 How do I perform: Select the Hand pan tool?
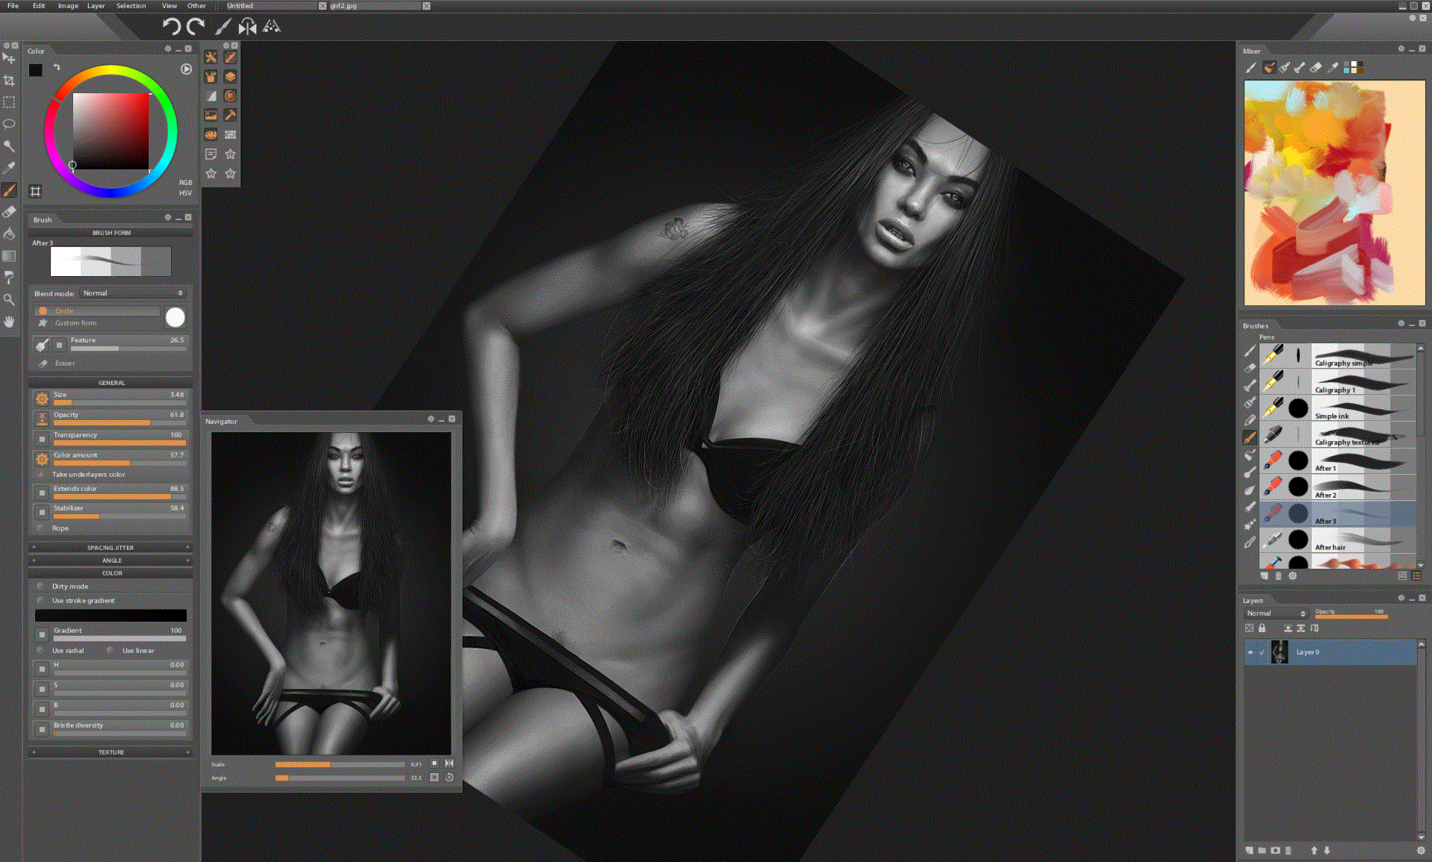tap(9, 322)
